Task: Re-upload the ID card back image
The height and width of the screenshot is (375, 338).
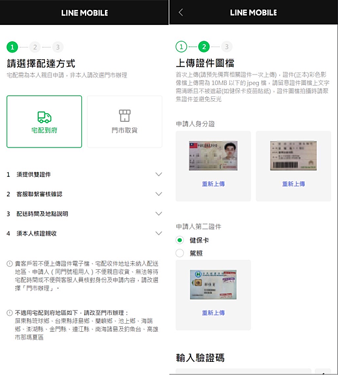Action: [294, 184]
